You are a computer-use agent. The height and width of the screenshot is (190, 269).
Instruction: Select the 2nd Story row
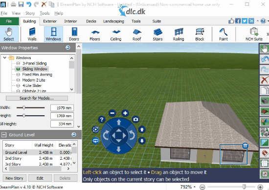click(38, 158)
